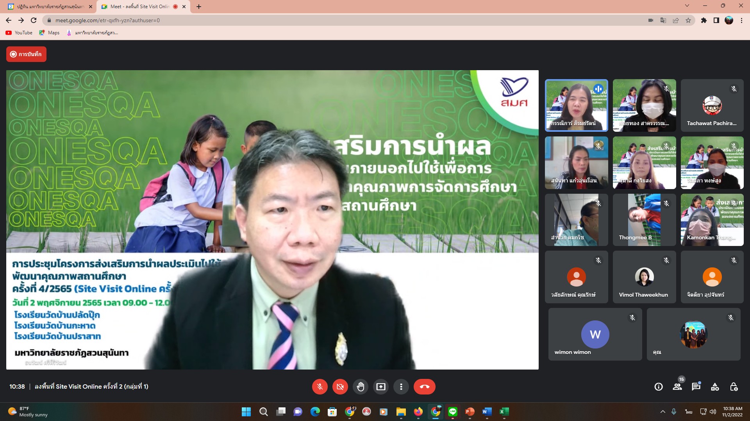Screen dimensions: 750x421
Task: Open the chat messages panel
Action: (x=696, y=387)
